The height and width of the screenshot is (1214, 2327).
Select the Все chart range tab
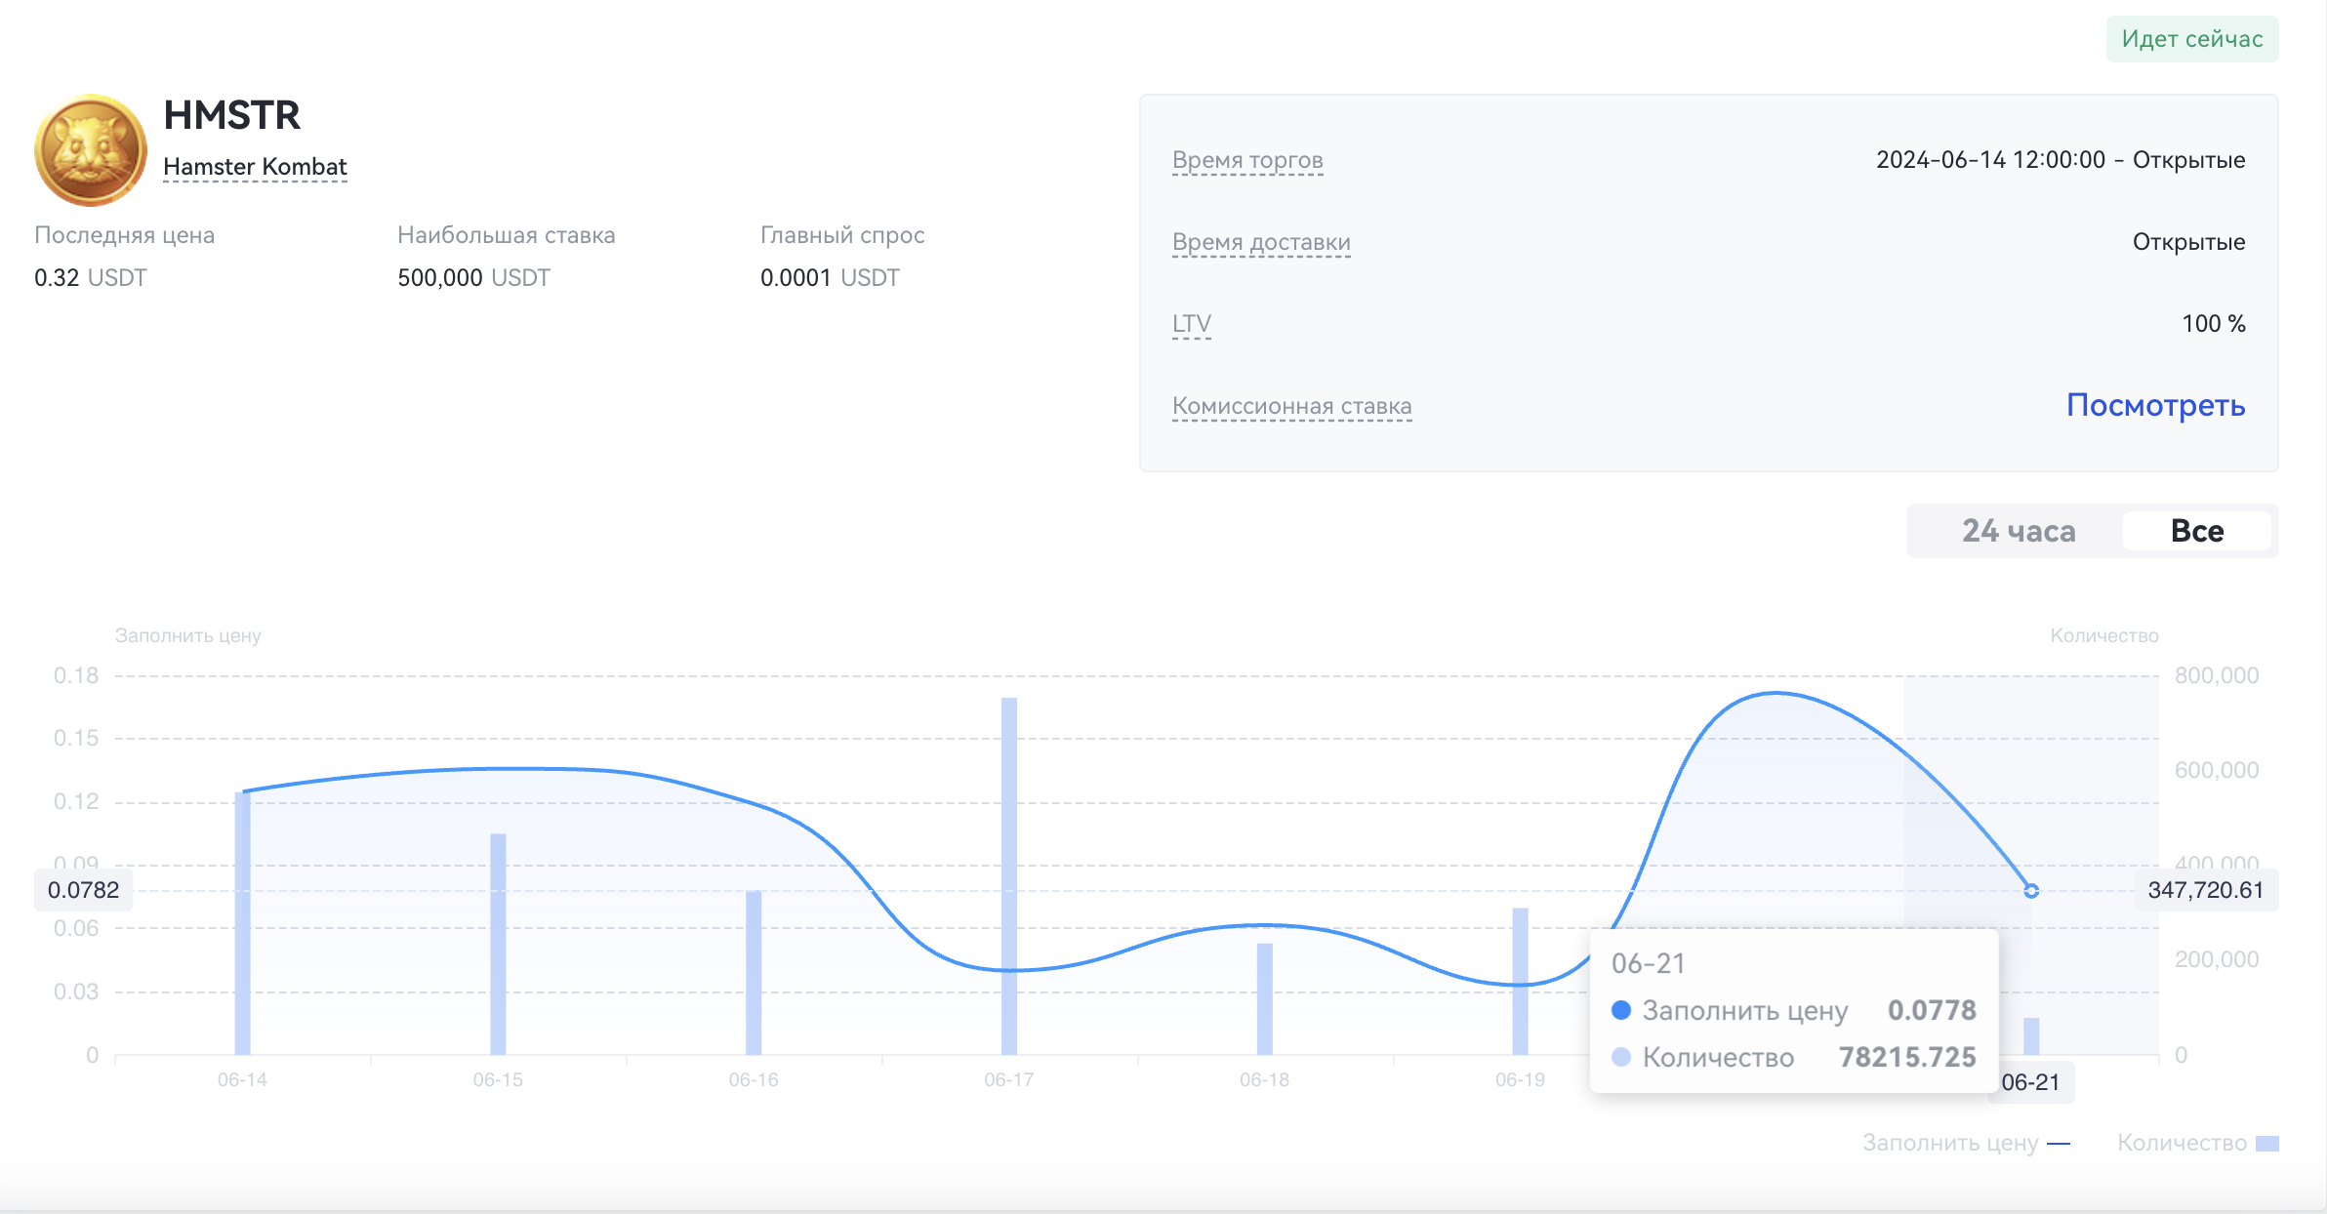[2196, 531]
